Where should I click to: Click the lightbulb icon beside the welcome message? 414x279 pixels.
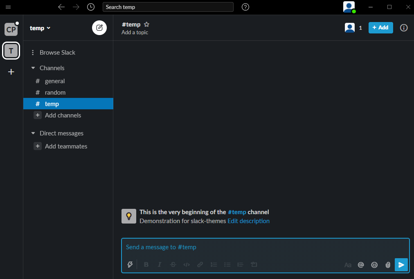[129, 216]
